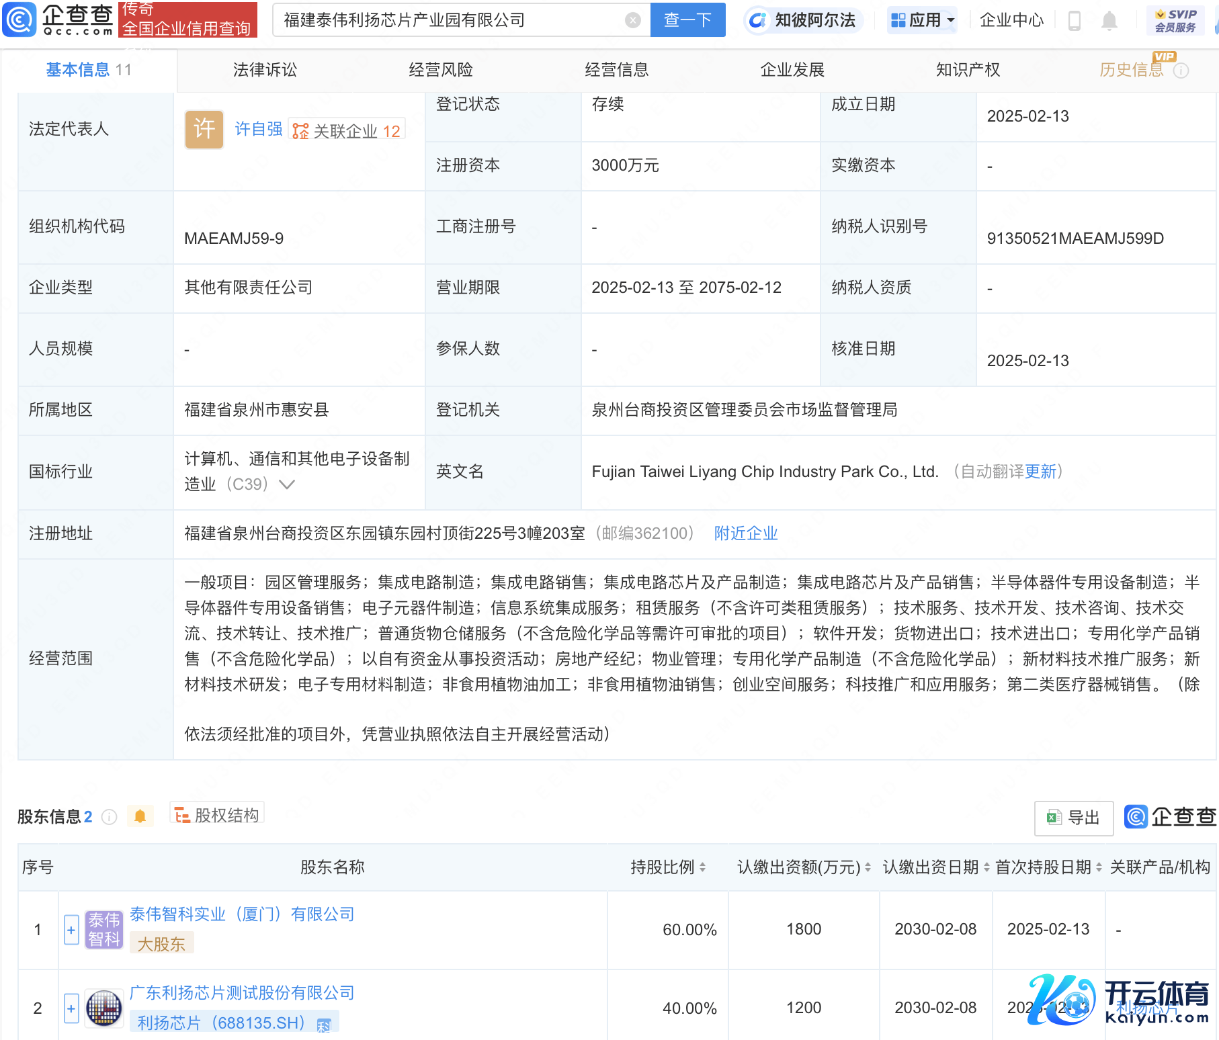Click the 导出 export button
1219x1040 pixels.
click(1073, 818)
